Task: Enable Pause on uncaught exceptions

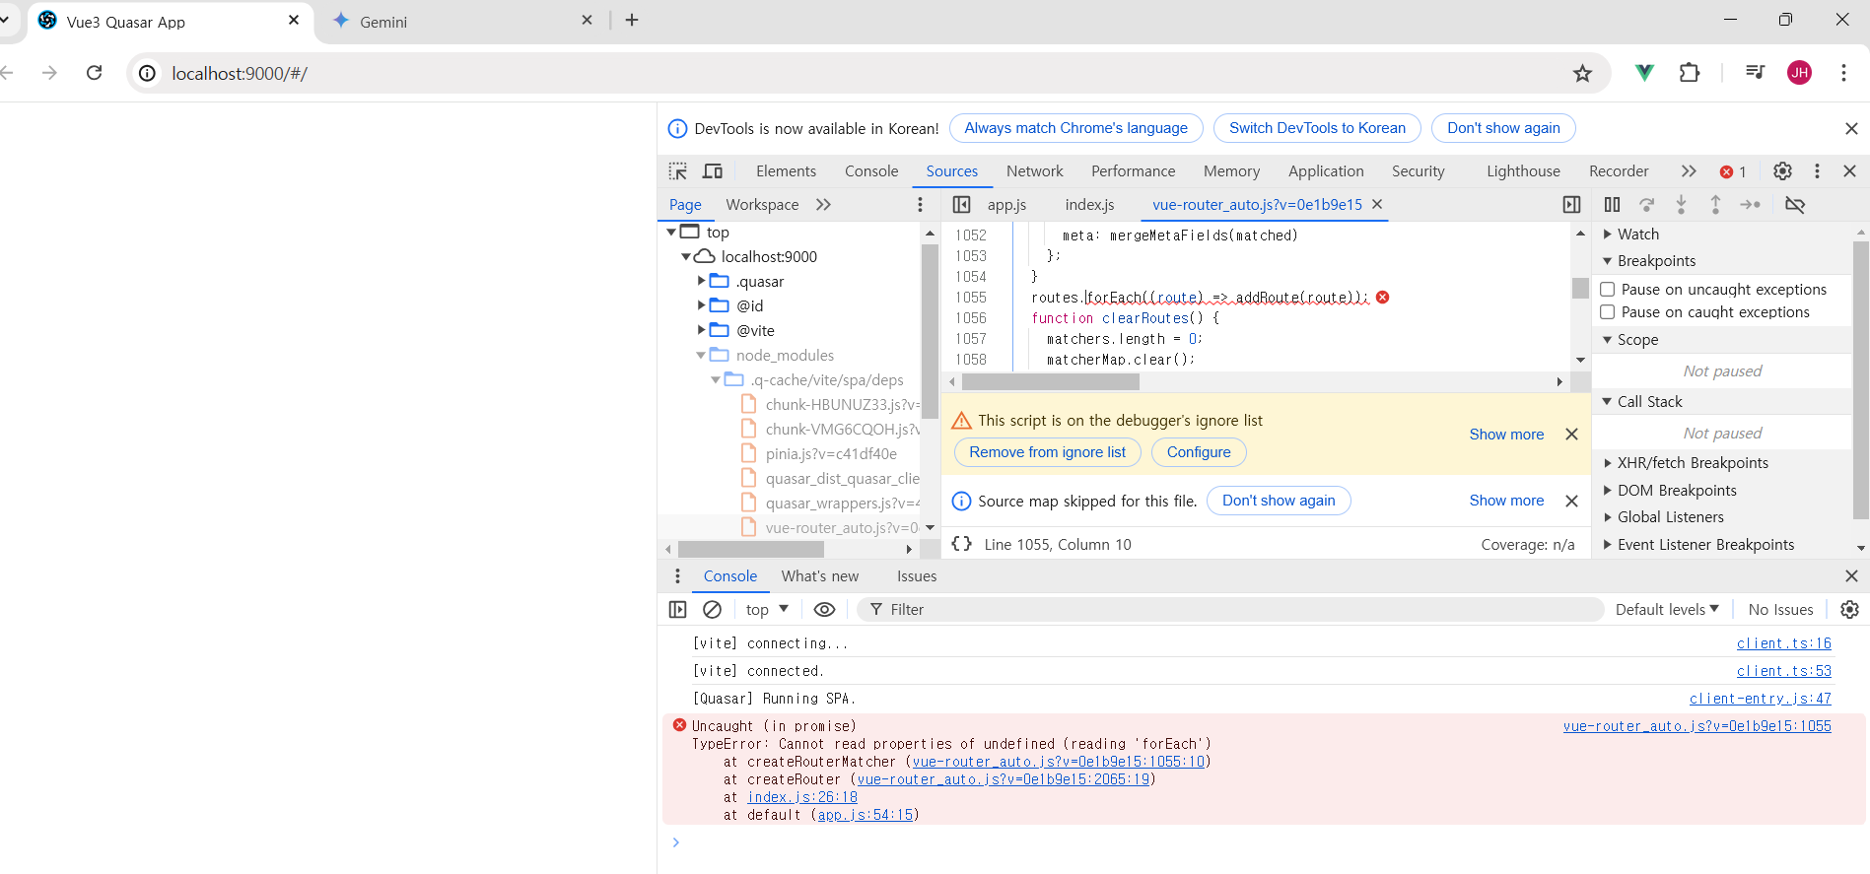Action: [x=1607, y=290]
